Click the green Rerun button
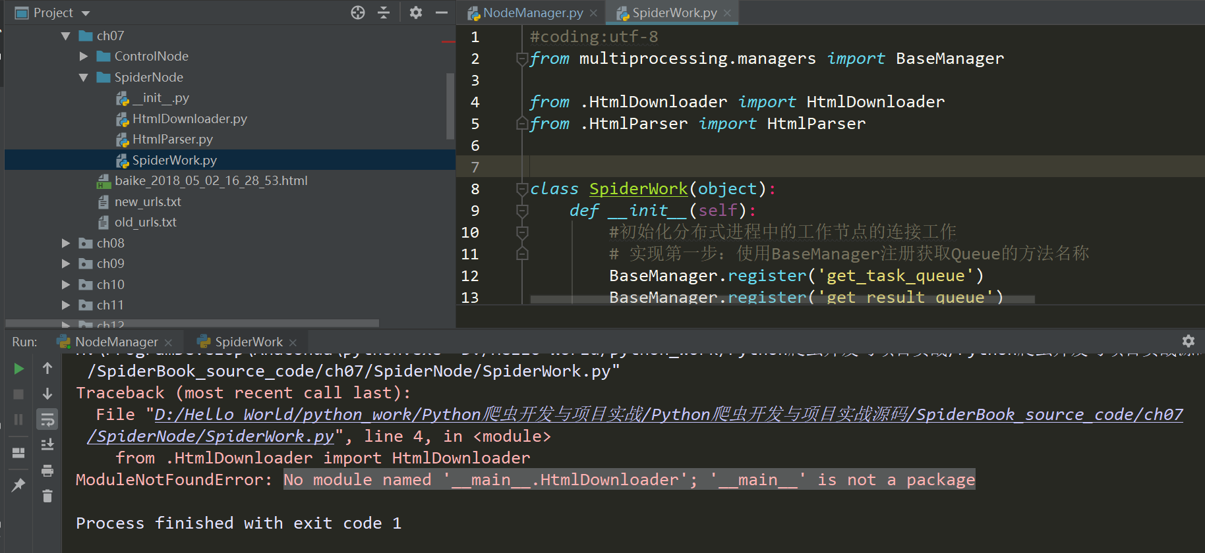 point(18,369)
